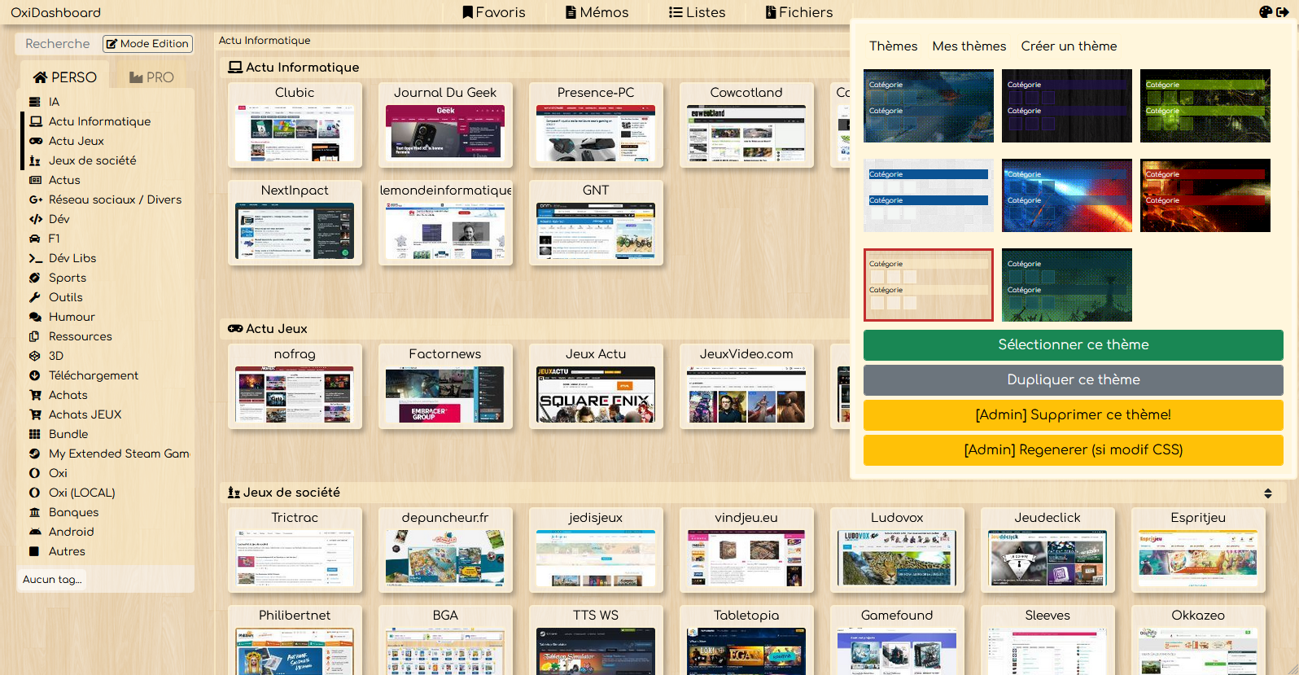Click the Steam icon for My Extended Steam

[35, 454]
